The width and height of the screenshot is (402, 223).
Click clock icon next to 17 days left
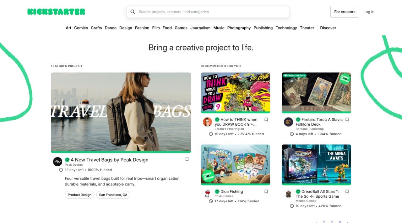click(x=211, y=201)
